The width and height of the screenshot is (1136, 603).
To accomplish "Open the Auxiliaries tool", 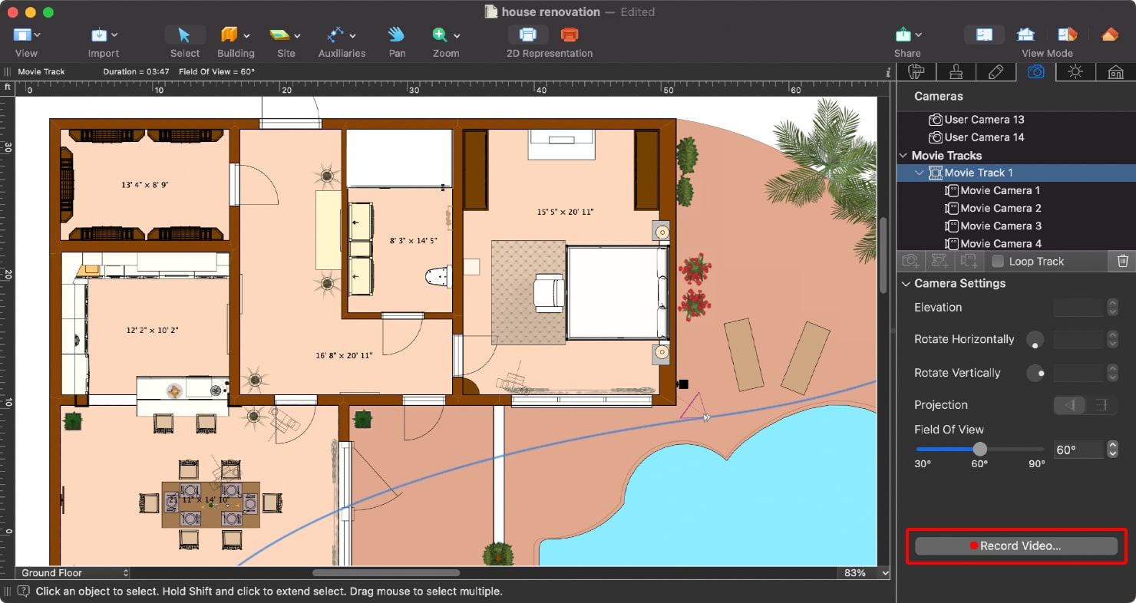I will coord(338,35).
